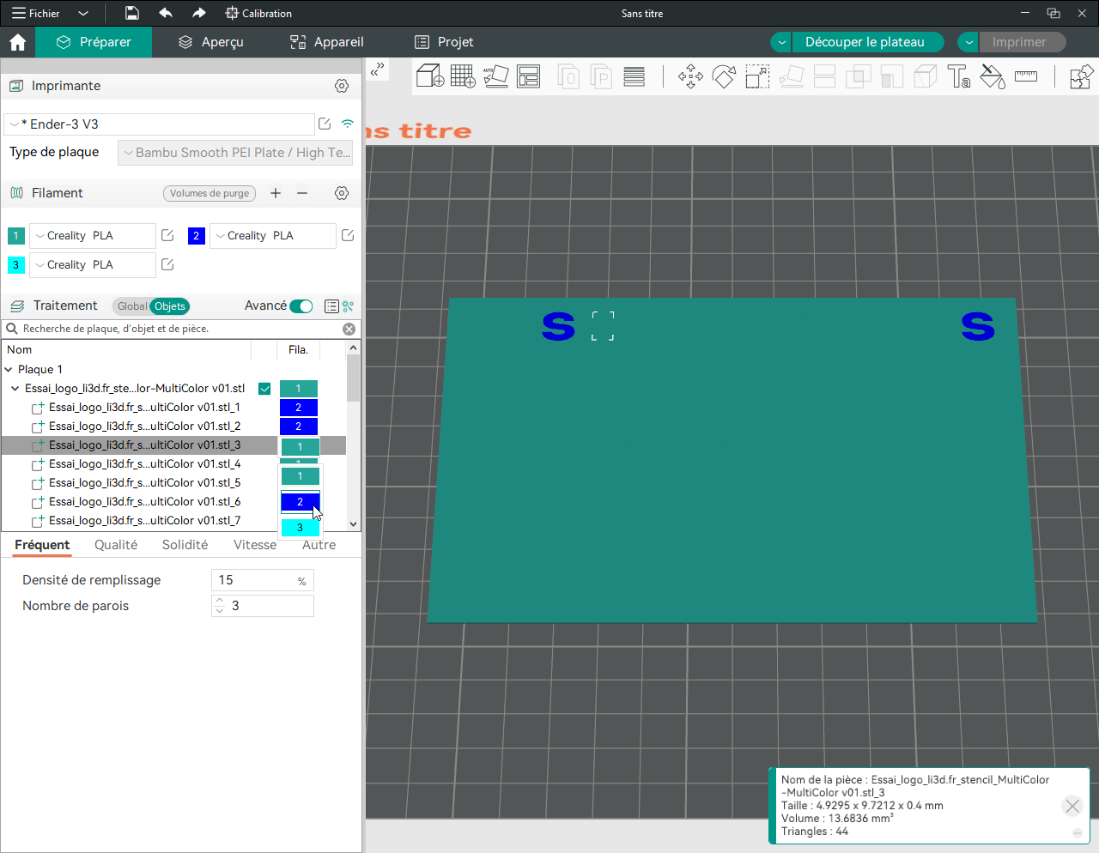The width and height of the screenshot is (1099, 853).
Task: Click the Add object cube icon
Action: (x=429, y=76)
